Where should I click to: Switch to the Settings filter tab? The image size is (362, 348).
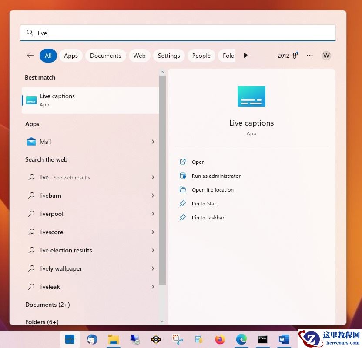(x=169, y=56)
